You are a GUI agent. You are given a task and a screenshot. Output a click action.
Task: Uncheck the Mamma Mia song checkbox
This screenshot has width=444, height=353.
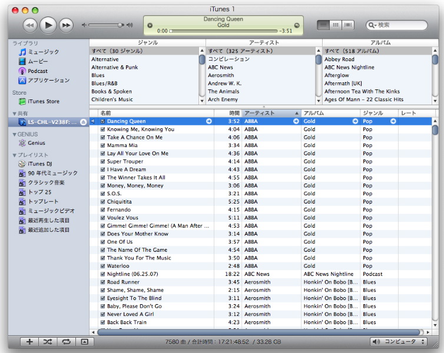[102, 145]
